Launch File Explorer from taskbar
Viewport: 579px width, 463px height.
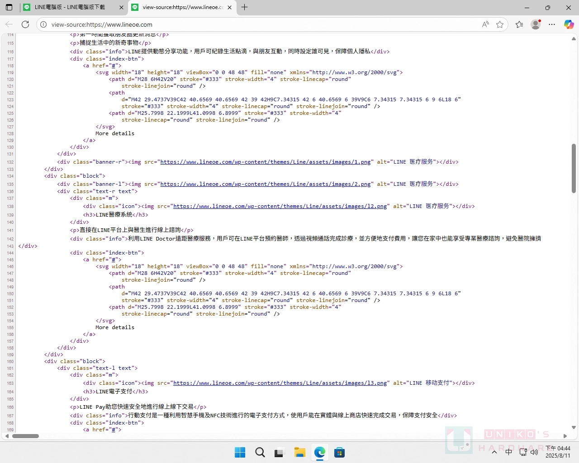pyautogui.click(x=299, y=452)
